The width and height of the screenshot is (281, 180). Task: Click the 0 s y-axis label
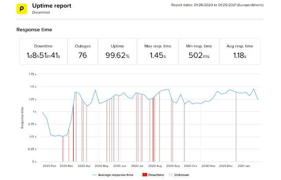click(34, 162)
